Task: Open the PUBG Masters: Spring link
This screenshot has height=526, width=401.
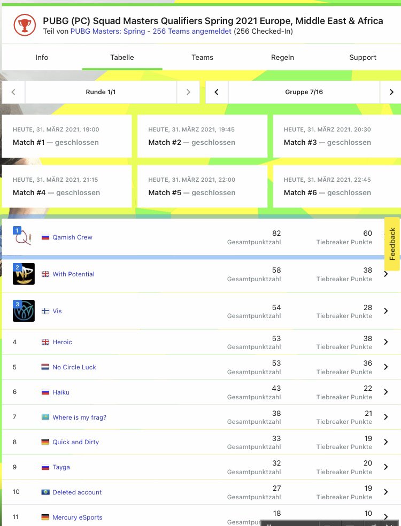Action: [107, 31]
